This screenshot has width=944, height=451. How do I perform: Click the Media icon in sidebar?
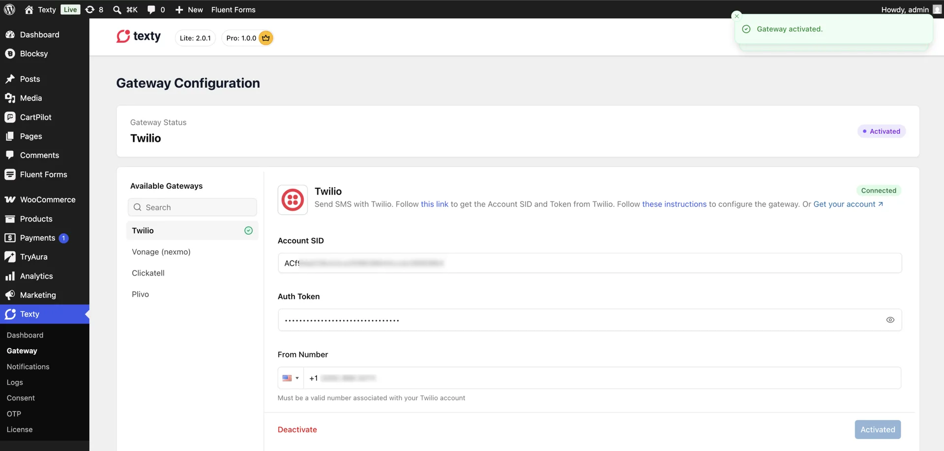coord(10,98)
